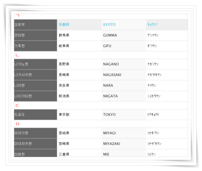
Task: Click the 東京都 cell
Action: tap(79, 114)
